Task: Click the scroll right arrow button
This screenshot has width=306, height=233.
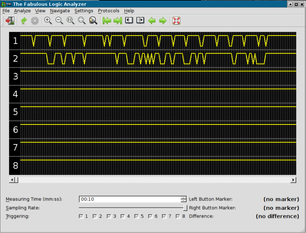Action: pyautogui.click(x=293, y=180)
